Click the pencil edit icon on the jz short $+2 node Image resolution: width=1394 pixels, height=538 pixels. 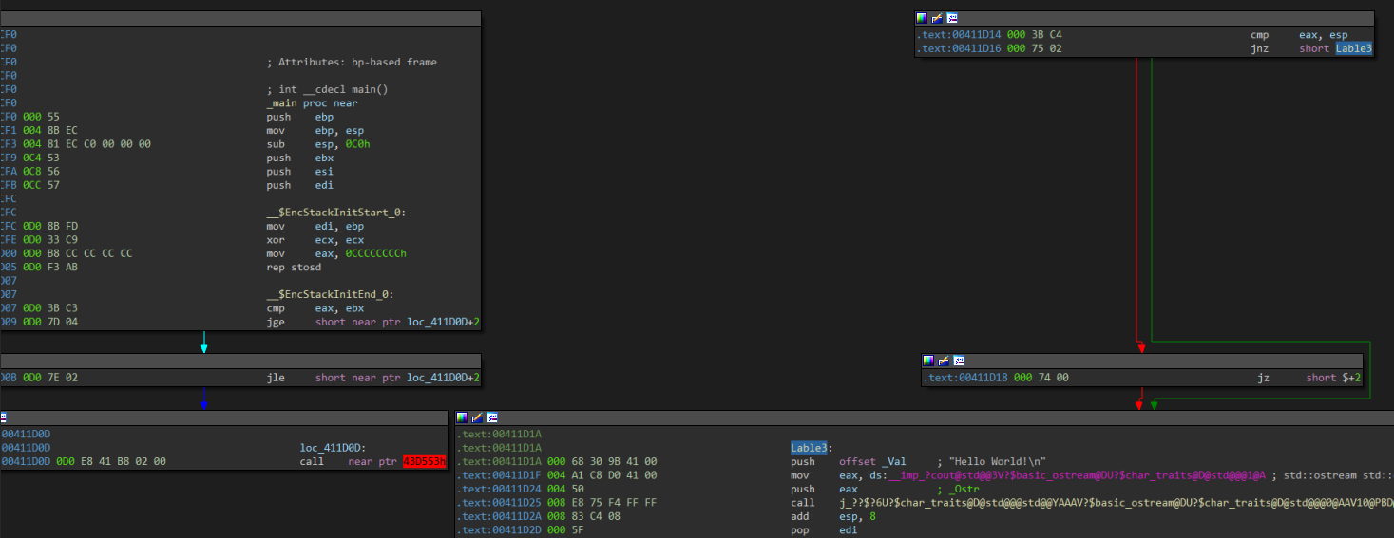944,361
